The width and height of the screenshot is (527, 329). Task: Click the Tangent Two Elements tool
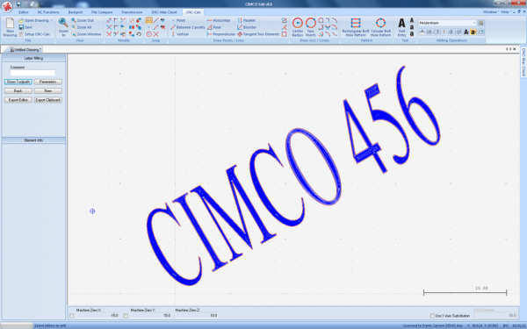pyautogui.click(x=258, y=34)
